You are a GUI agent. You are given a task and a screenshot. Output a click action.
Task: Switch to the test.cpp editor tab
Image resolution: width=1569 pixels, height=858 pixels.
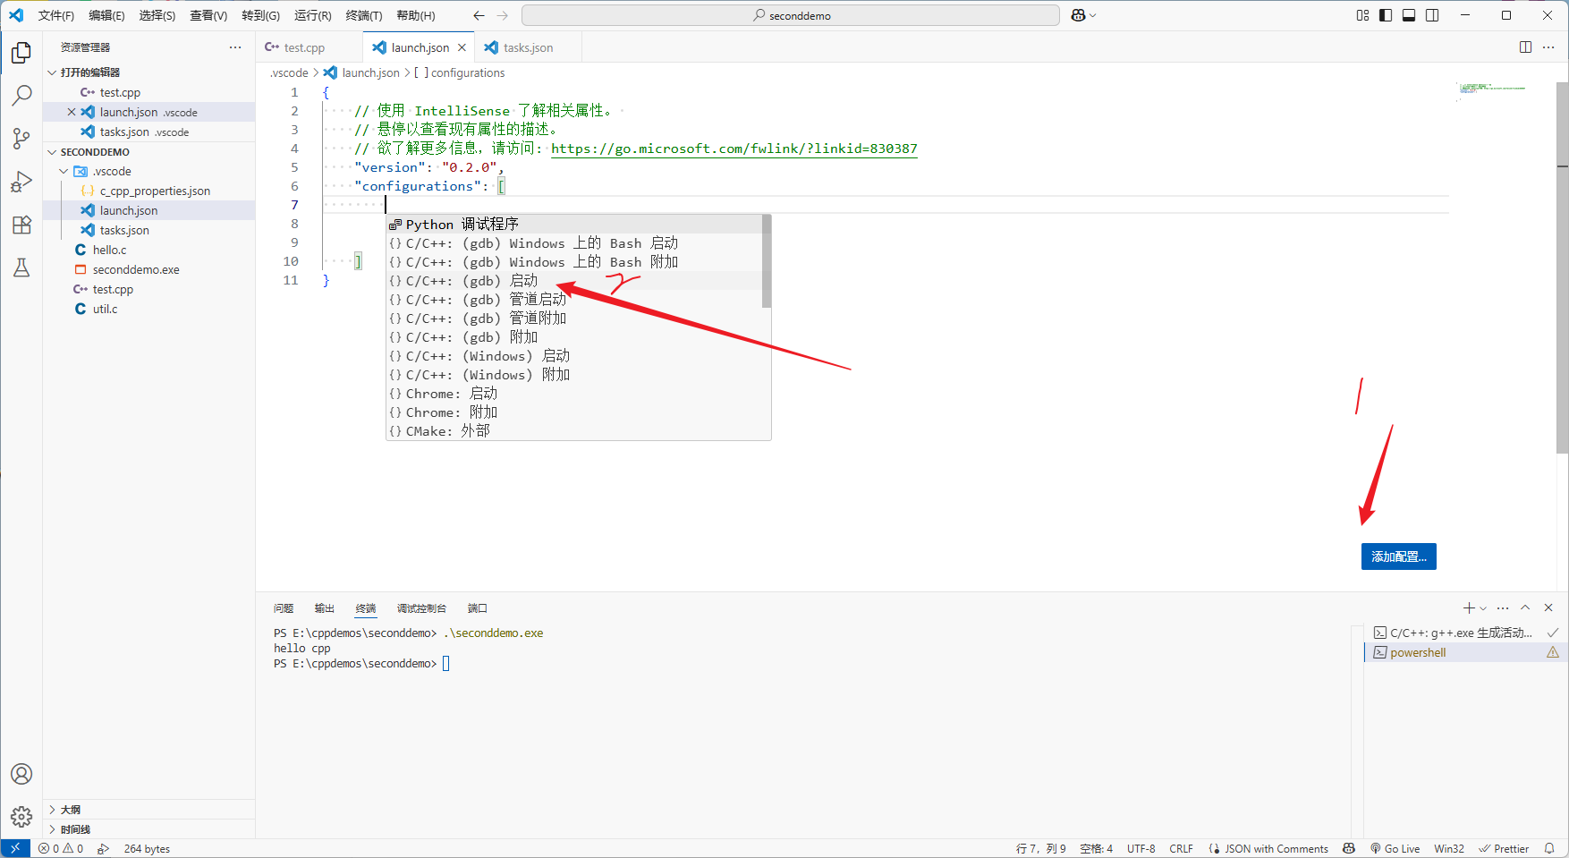[x=304, y=47]
